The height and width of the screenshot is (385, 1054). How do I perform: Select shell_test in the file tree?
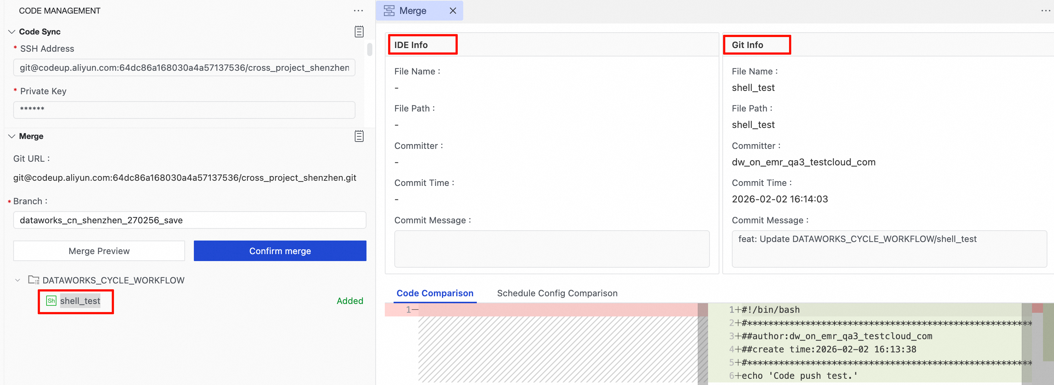(80, 301)
